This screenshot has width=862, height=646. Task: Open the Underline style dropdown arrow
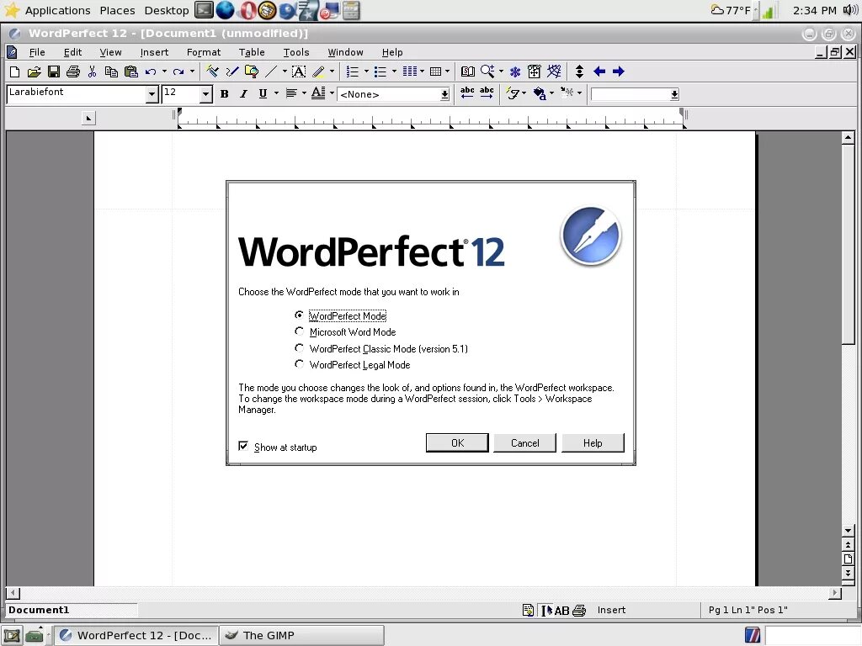[276, 94]
